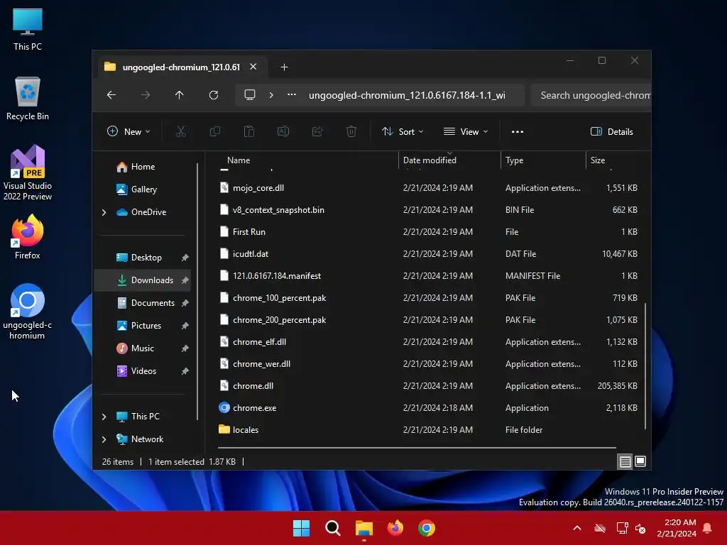The image size is (727, 545).
Task: Open the See more ellipsis menu in toolbar
Action: (x=518, y=131)
